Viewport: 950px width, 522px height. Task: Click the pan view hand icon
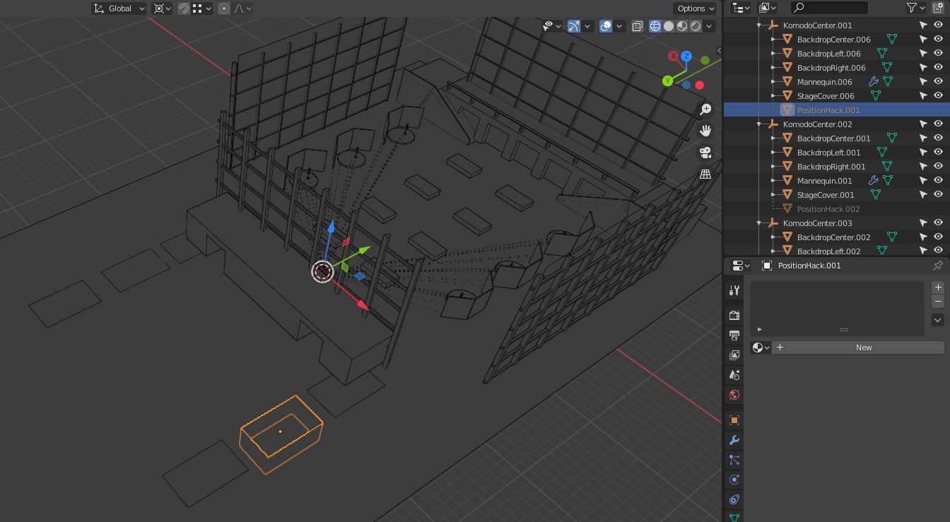click(x=705, y=131)
